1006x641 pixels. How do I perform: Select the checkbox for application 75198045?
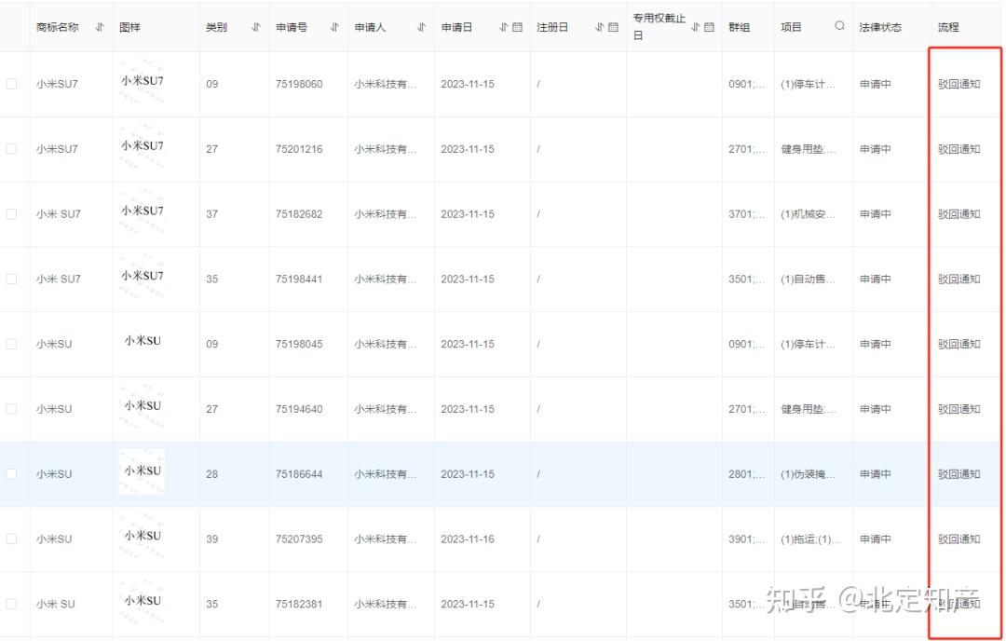[11, 344]
